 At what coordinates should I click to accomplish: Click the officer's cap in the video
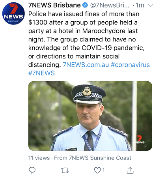coord(89,94)
